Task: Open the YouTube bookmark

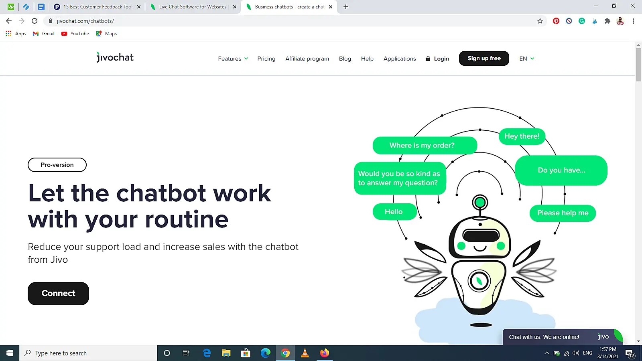Action: tap(75, 34)
